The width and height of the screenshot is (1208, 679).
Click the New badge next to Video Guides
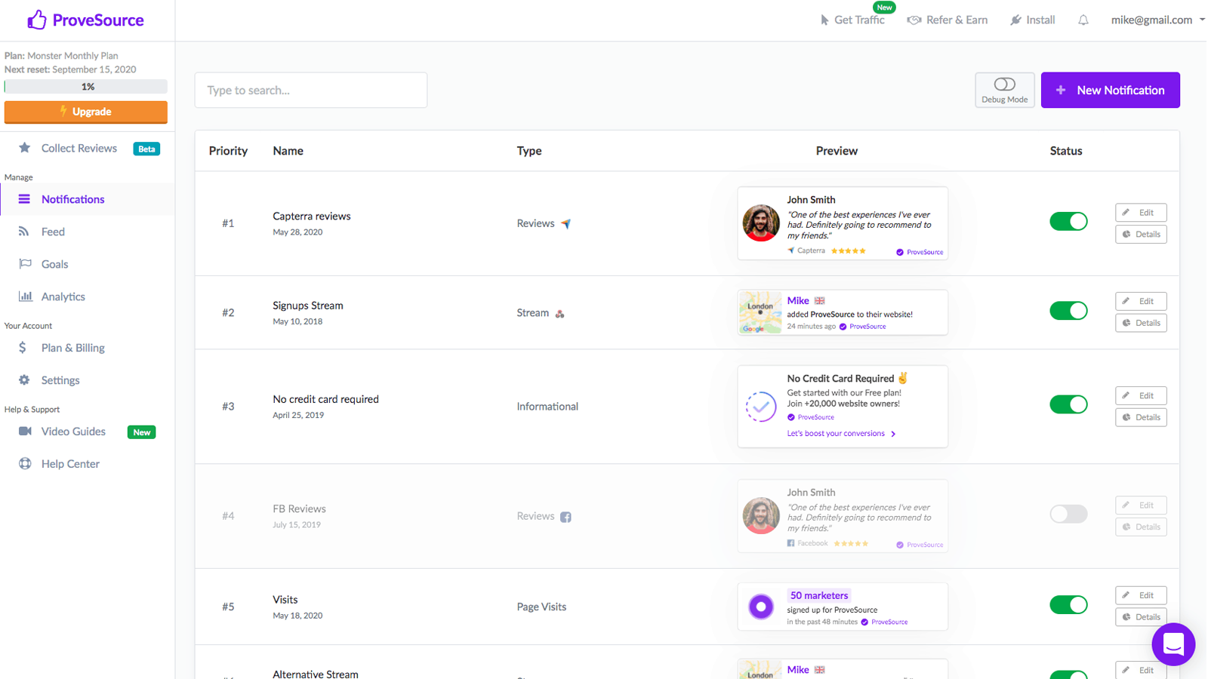141,432
